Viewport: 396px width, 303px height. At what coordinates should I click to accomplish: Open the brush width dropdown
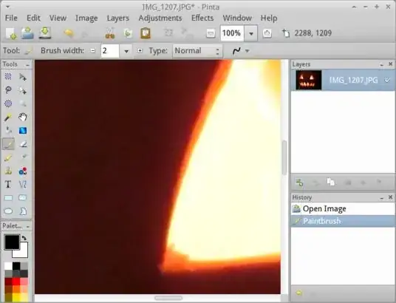126,51
